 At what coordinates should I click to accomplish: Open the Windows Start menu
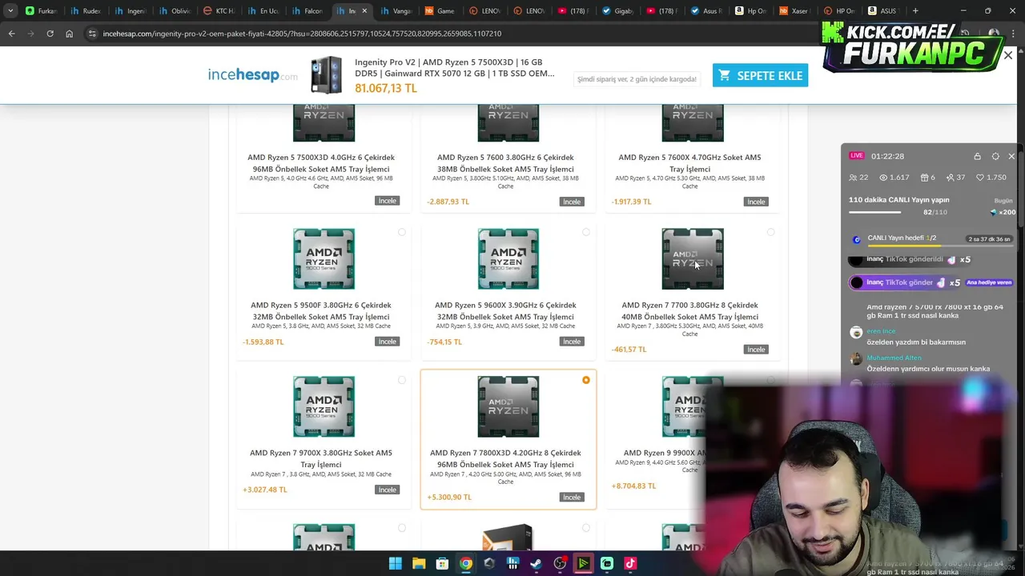pyautogui.click(x=395, y=563)
